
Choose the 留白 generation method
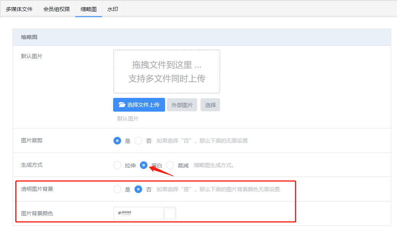pos(144,165)
